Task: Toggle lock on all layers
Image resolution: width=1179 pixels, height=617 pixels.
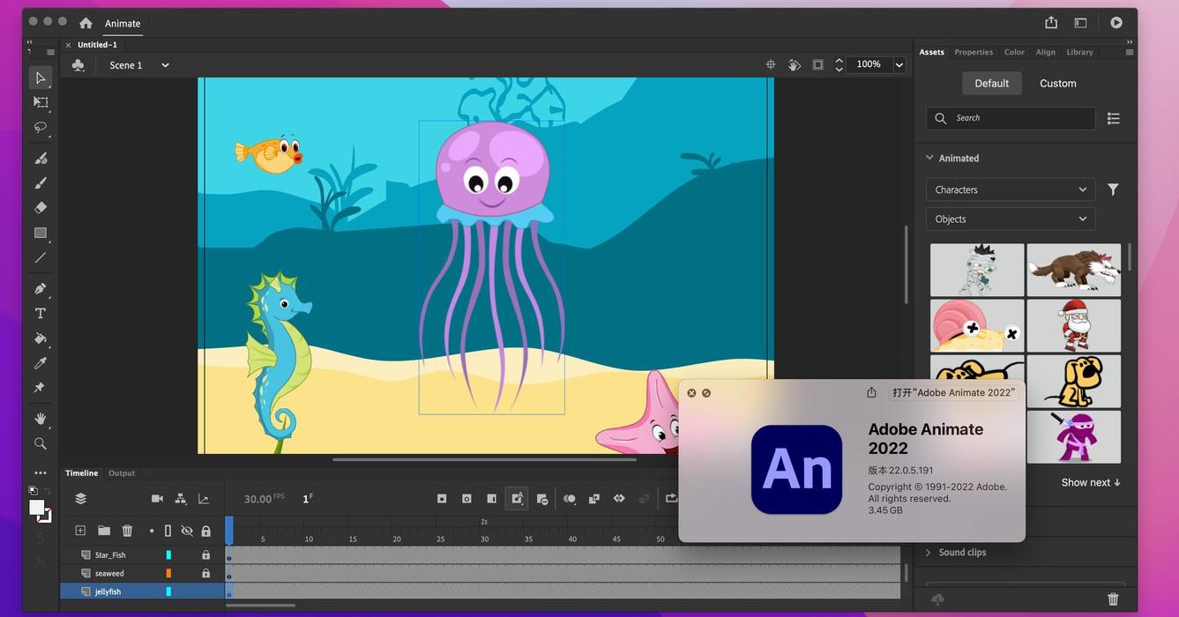Action: click(206, 531)
